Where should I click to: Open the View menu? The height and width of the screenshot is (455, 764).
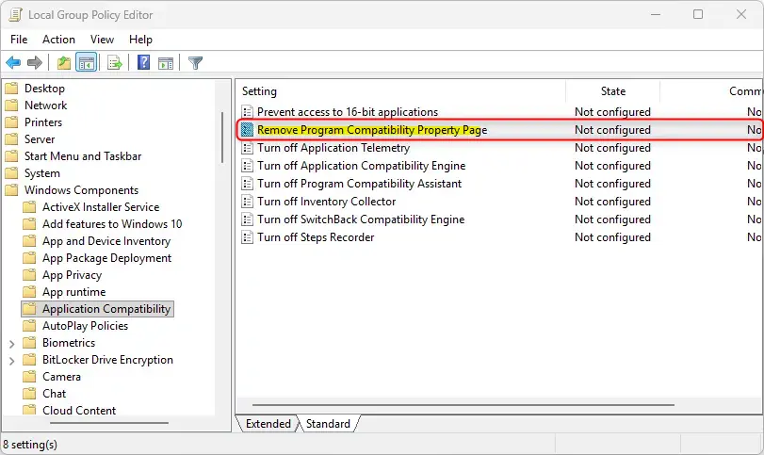tap(102, 40)
